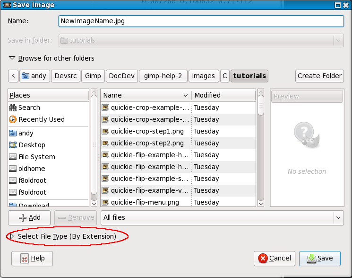352x278 pixels.
Task: Click the oldhome drive icon
Action: (13, 169)
